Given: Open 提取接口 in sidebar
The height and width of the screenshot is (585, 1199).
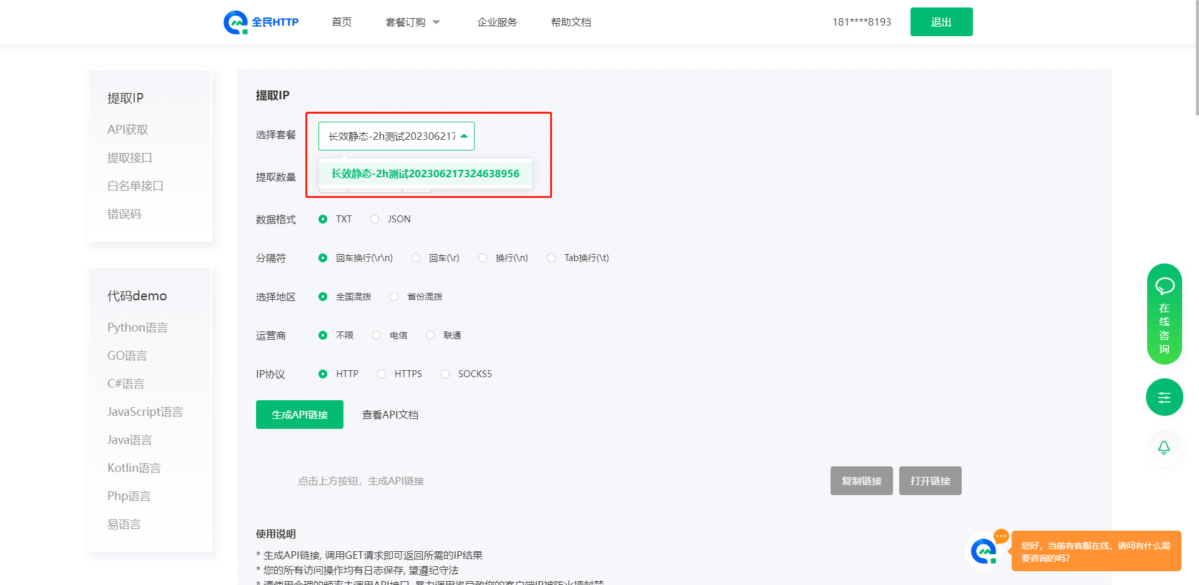Looking at the screenshot, I should pyautogui.click(x=130, y=157).
